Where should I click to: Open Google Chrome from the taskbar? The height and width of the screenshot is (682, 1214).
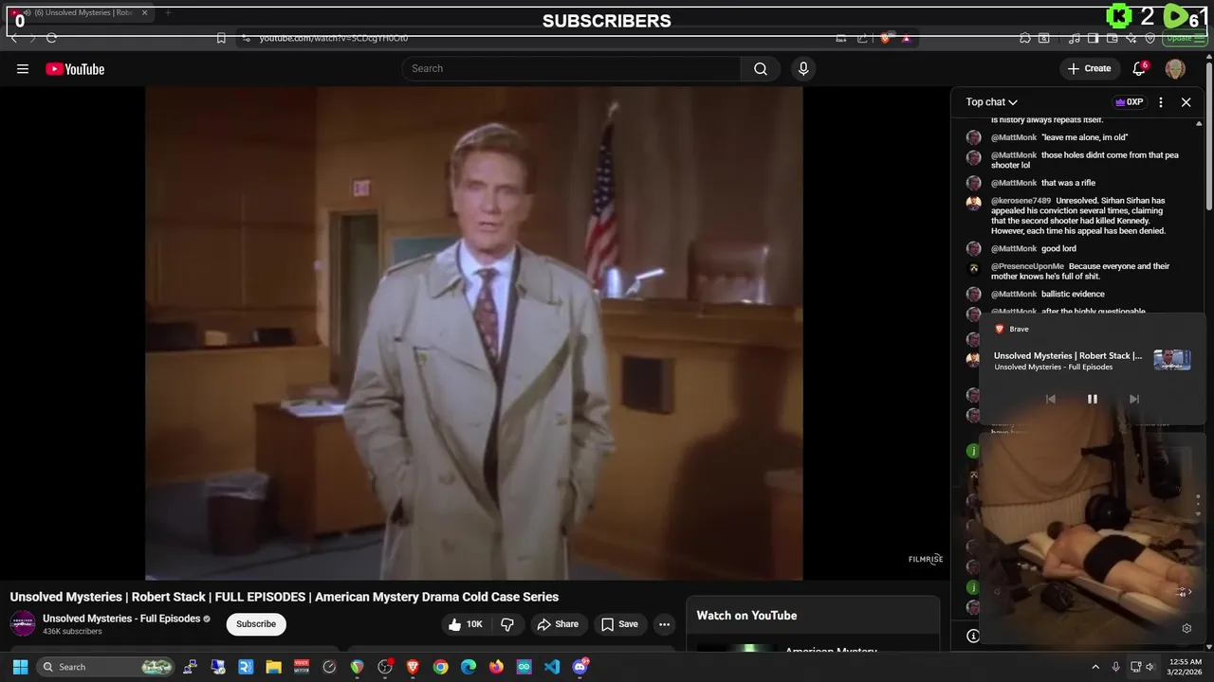(440, 667)
